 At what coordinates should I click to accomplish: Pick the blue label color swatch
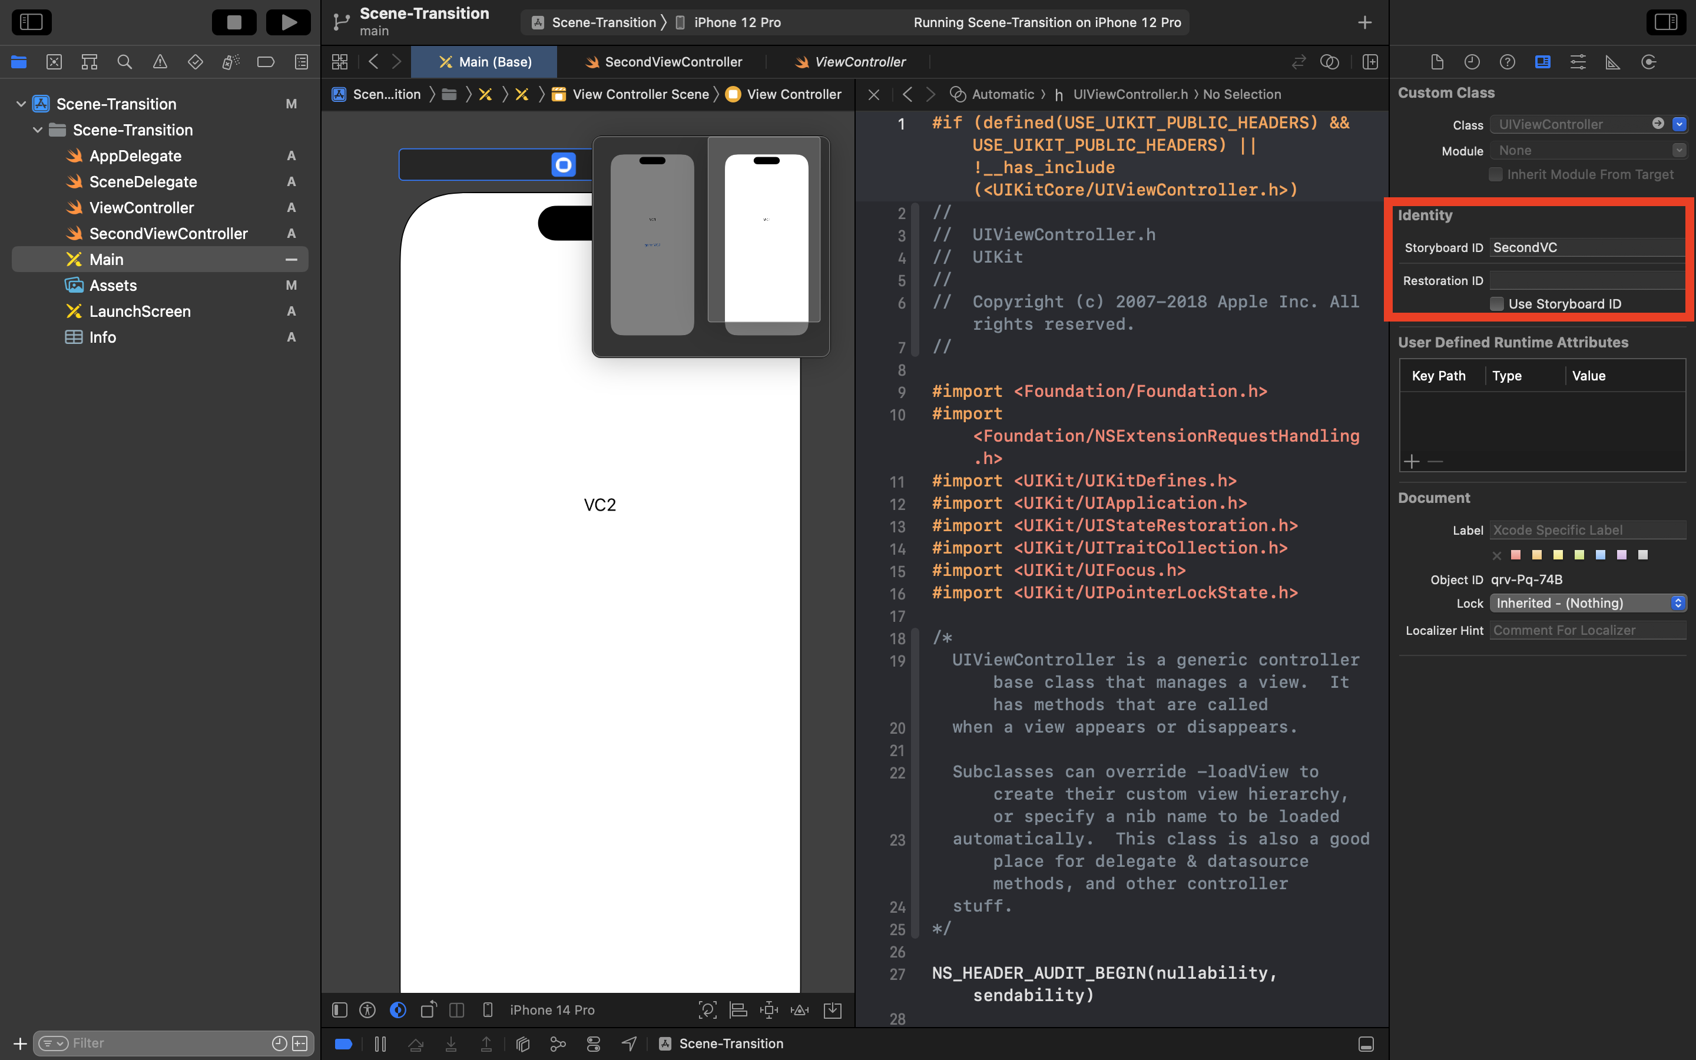click(1600, 555)
